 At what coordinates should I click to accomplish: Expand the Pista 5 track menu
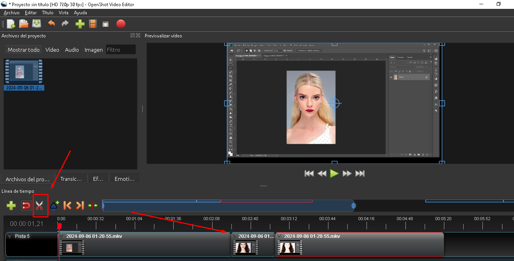click(x=10, y=236)
